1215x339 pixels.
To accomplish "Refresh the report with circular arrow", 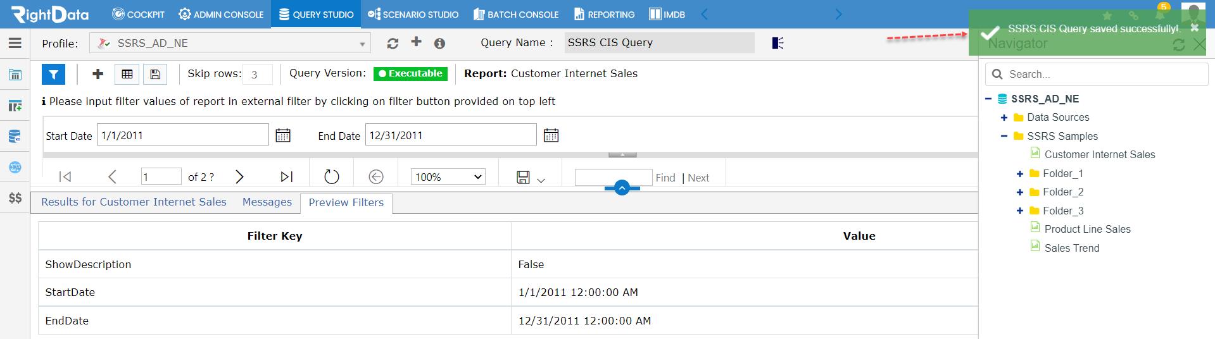I will point(332,177).
